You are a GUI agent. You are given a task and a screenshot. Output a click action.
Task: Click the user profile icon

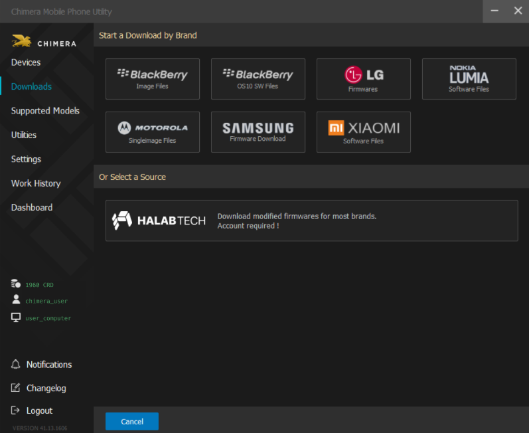click(x=16, y=300)
